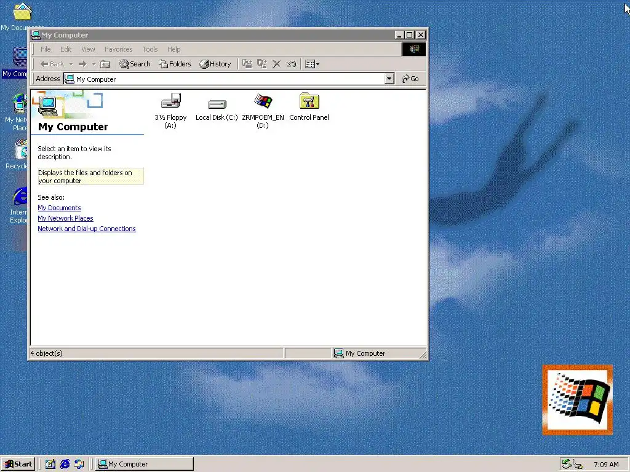Open Network and Dial-up Connections link
The image size is (630, 472).
pos(87,229)
